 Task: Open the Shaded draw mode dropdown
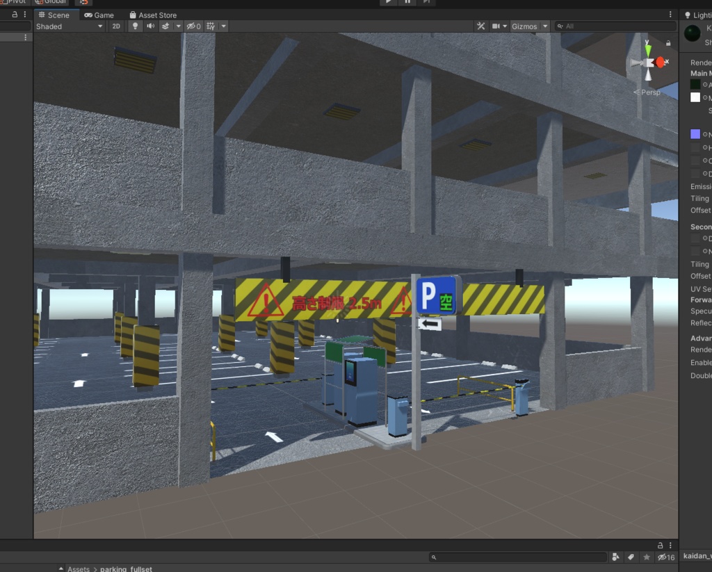coord(67,26)
